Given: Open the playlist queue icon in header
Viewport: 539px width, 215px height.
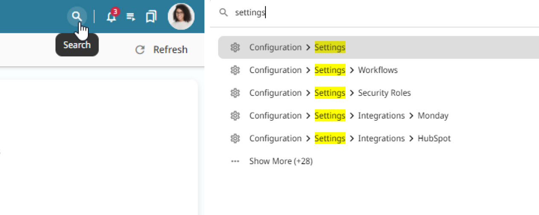Looking at the screenshot, I should point(131,17).
